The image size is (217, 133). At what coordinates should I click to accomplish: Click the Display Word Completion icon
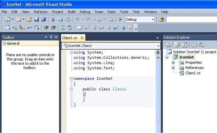coord(29,28)
